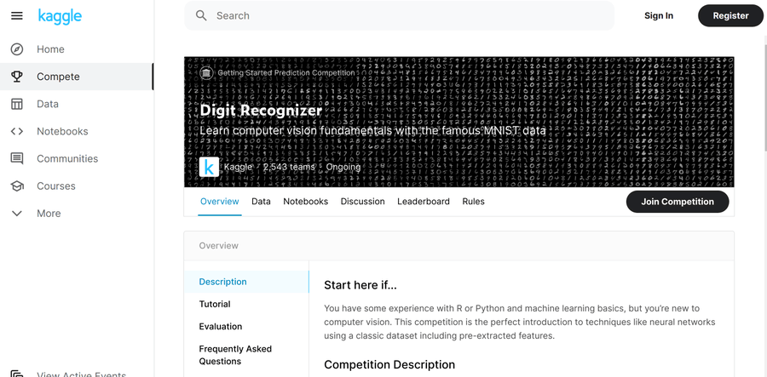Click the Home compass icon
The height and width of the screenshot is (377, 767).
tap(17, 49)
